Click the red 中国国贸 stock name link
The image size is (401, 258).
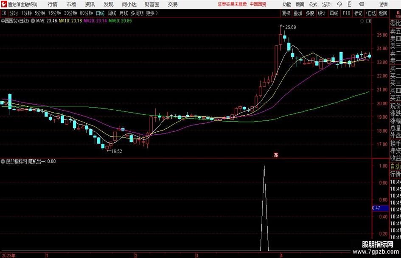[258, 4]
